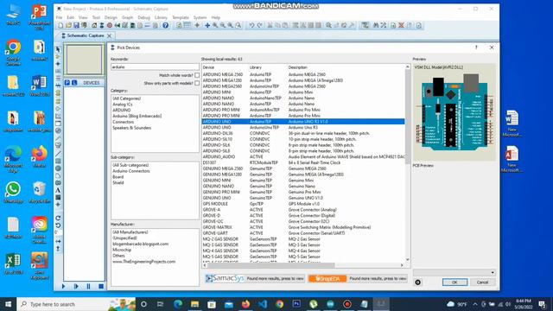Select the 2D Graphics Text 'A' tool

point(58,190)
